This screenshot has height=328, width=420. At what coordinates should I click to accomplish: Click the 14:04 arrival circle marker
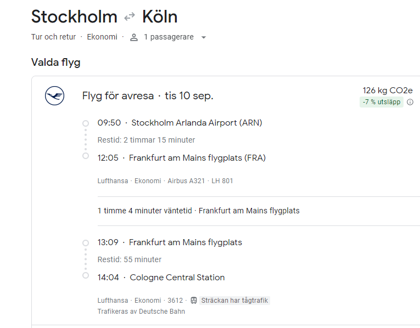[x=86, y=275]
